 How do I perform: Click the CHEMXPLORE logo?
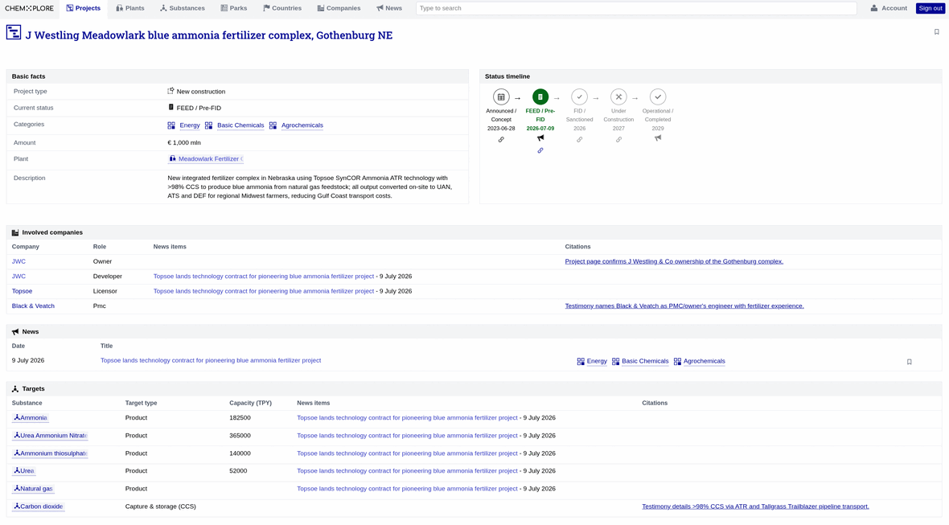pos(29,8)
